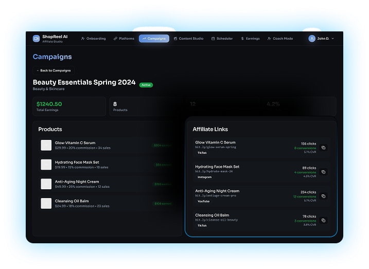The width and height of the screenshot is (369, 269).
Task: Select the Cleansing Oil Balm product thumbnail
Action: 46,203
